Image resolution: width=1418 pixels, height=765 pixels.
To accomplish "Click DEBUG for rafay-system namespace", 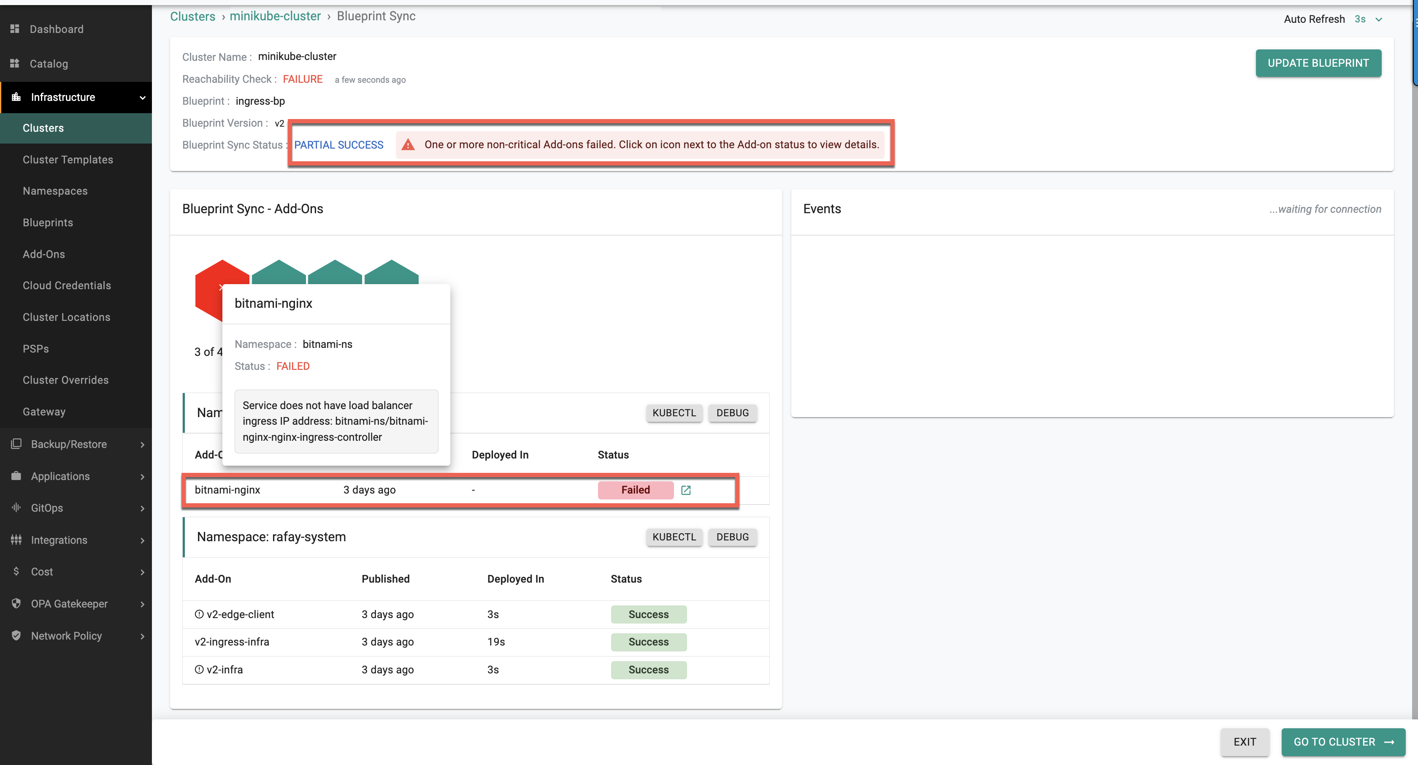I will click(732, 537).
